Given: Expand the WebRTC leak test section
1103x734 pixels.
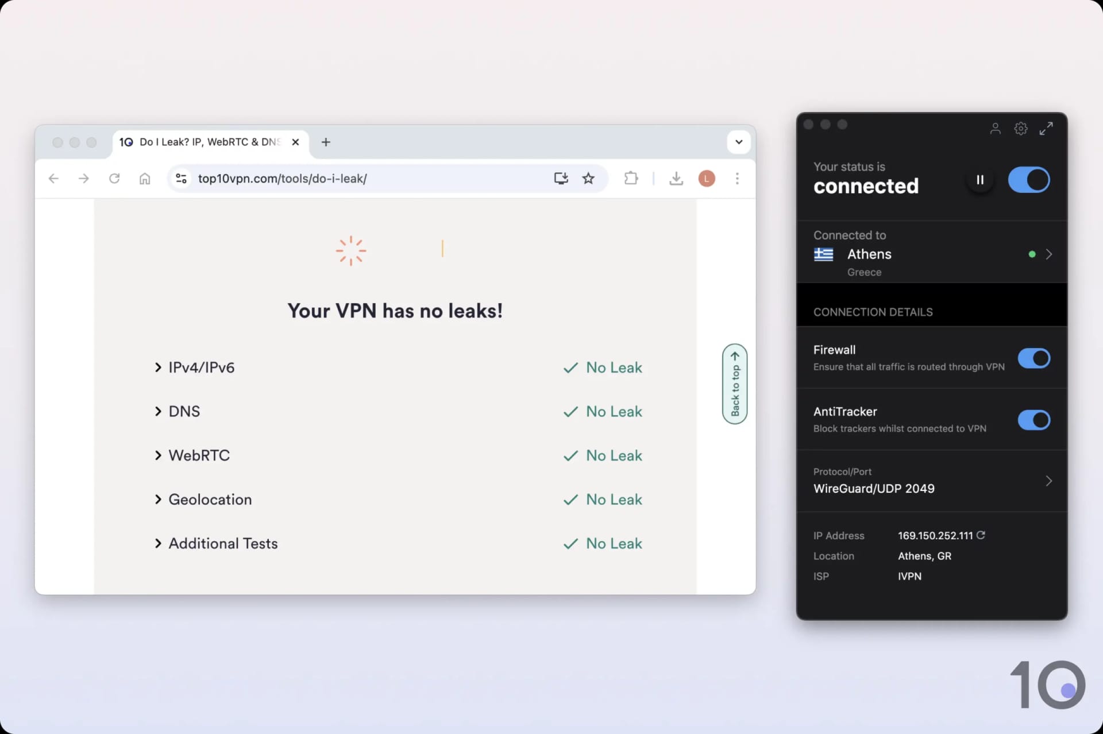Looking at the screenshot, I should (x=157, y=455).
